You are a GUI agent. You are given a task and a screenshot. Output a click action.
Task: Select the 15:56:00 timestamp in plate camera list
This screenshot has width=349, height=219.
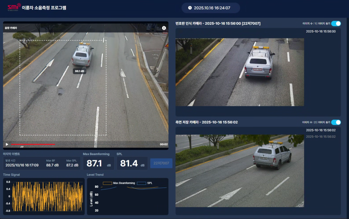point(321,31)
